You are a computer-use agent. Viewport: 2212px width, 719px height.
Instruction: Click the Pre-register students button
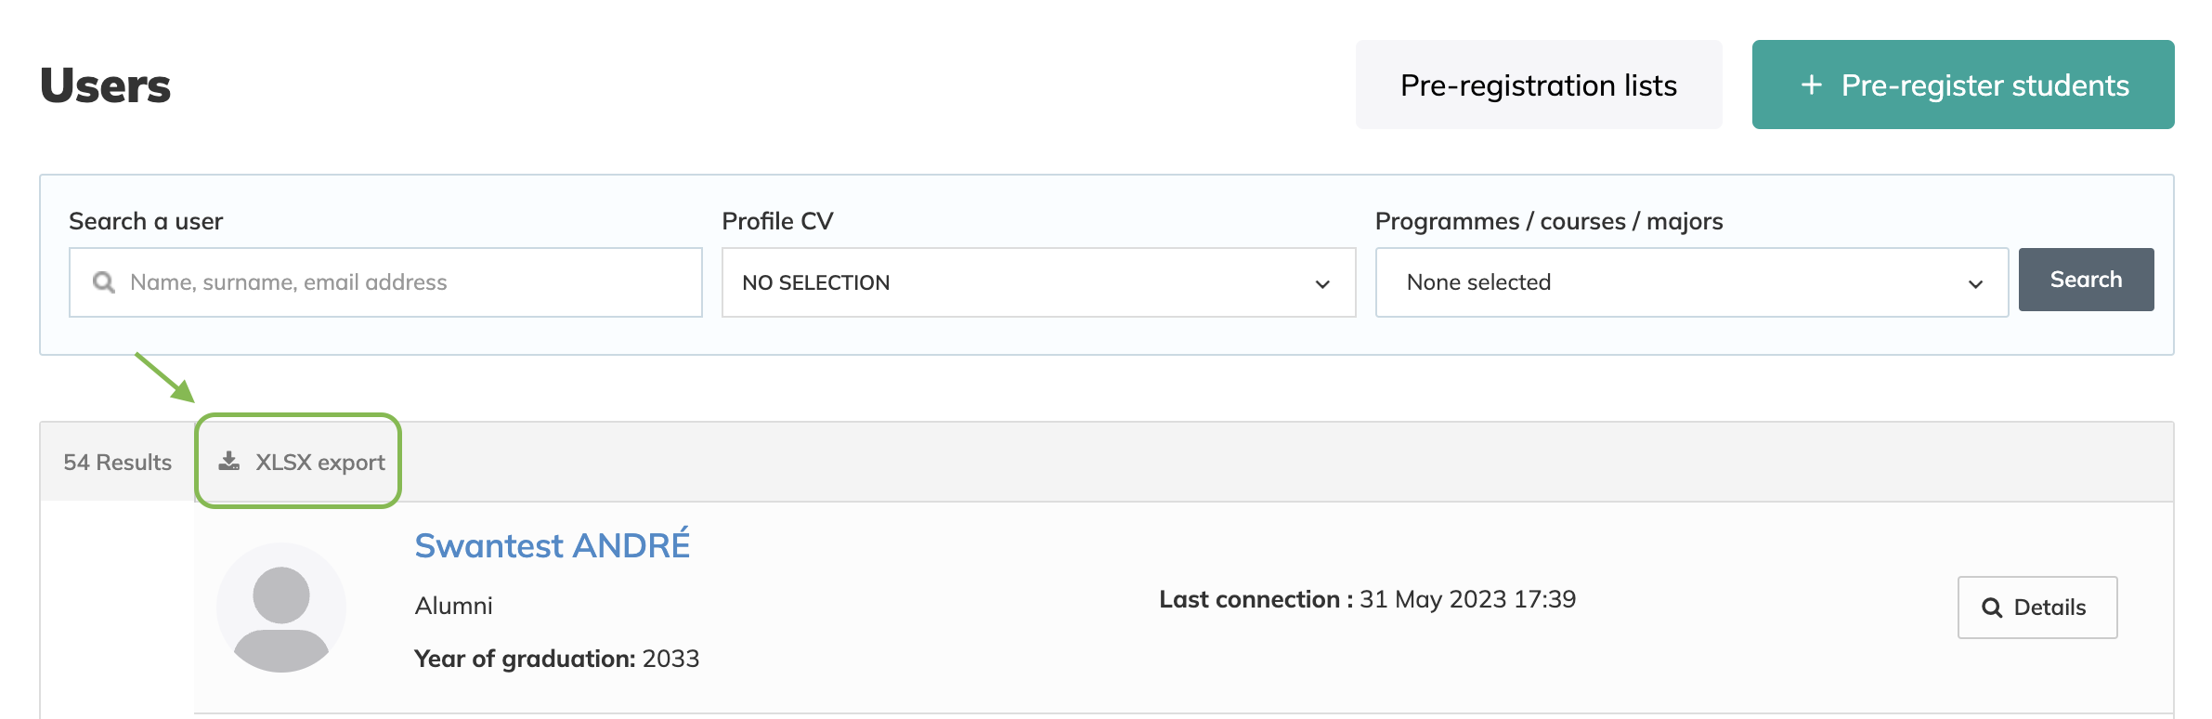pos(1963,85)
